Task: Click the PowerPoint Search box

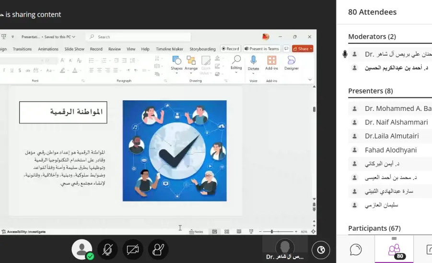Action: pos(138,37)
